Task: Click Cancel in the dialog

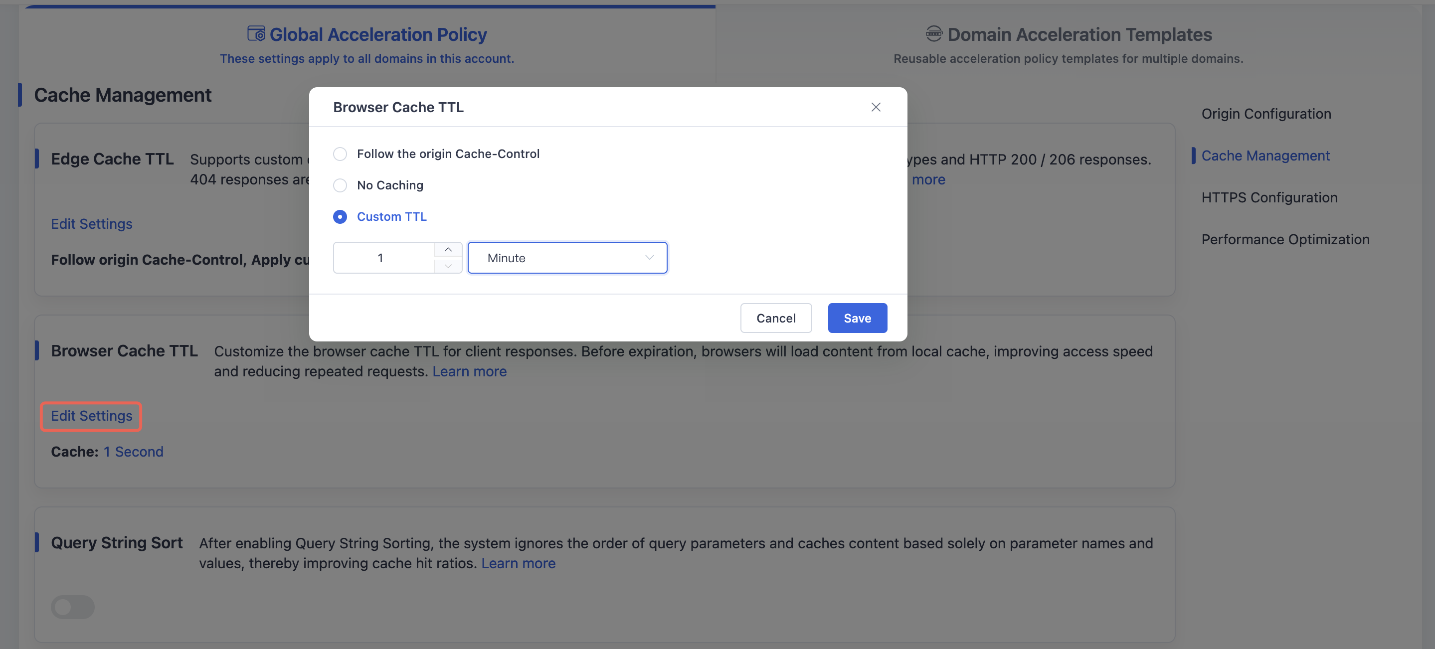Action: tap(775, 318)
